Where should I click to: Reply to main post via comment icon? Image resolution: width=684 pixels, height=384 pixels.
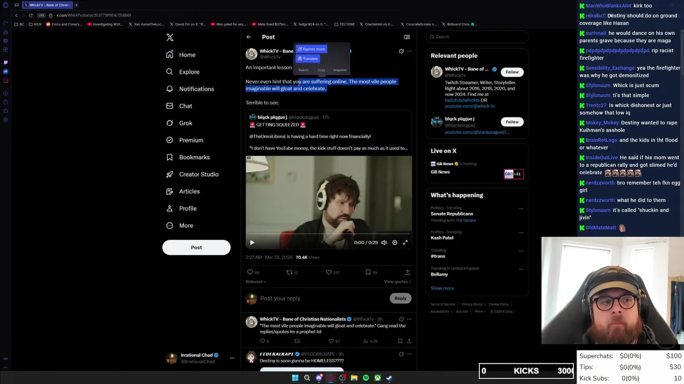tap(250, 273)
